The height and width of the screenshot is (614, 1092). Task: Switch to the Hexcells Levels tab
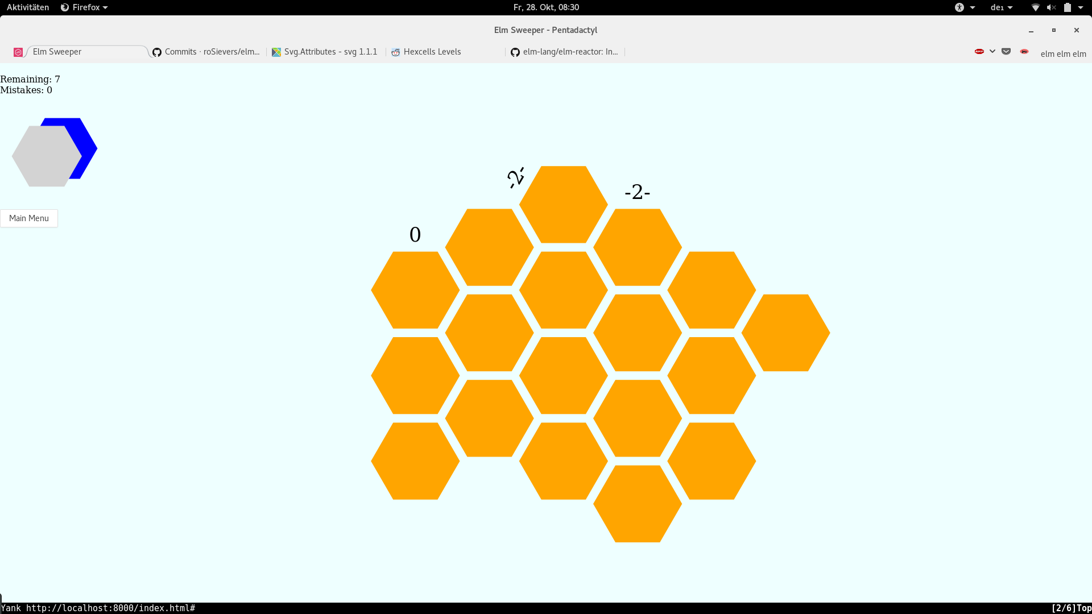pos(432,52)
